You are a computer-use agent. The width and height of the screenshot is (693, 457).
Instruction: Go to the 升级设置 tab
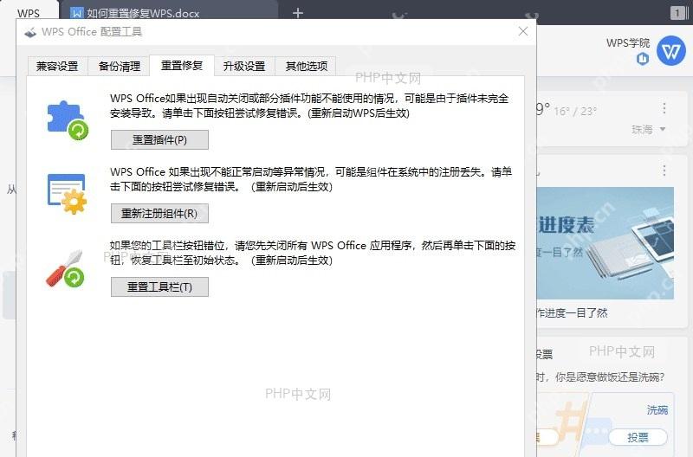pos(244,67)
